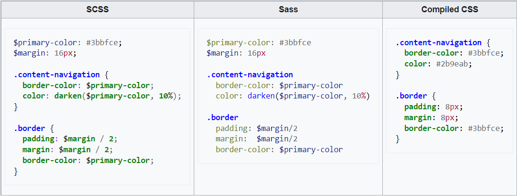Click '.border {' selector in the SCSS column
Screen dimensions: 517x196
coord(33,128)
